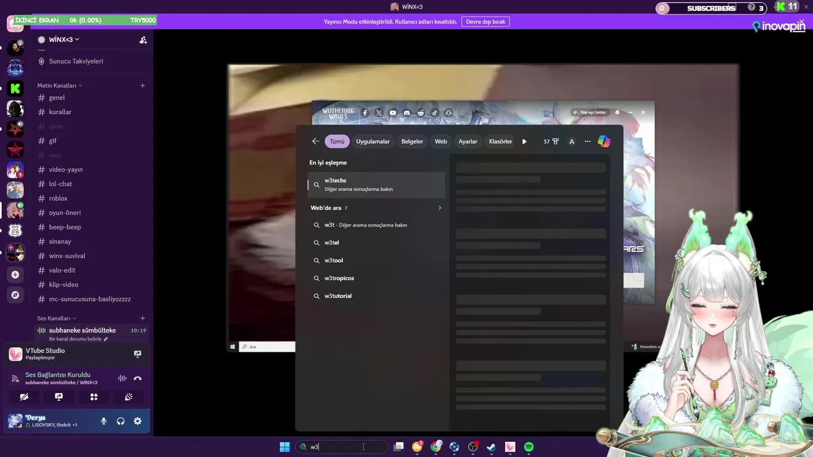This screenshot has width=813, height=457.
Task: Select the w3tel web suggestion
Action: [x=376, y=242]
